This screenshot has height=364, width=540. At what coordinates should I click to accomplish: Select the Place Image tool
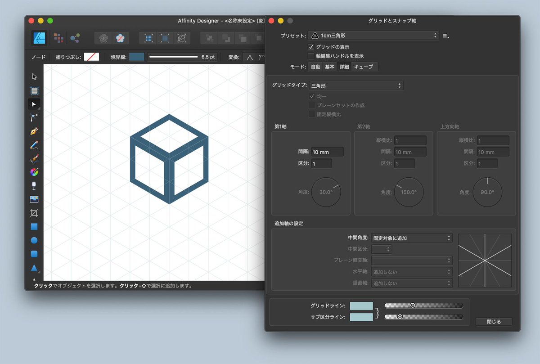click(x=34, y=199)
